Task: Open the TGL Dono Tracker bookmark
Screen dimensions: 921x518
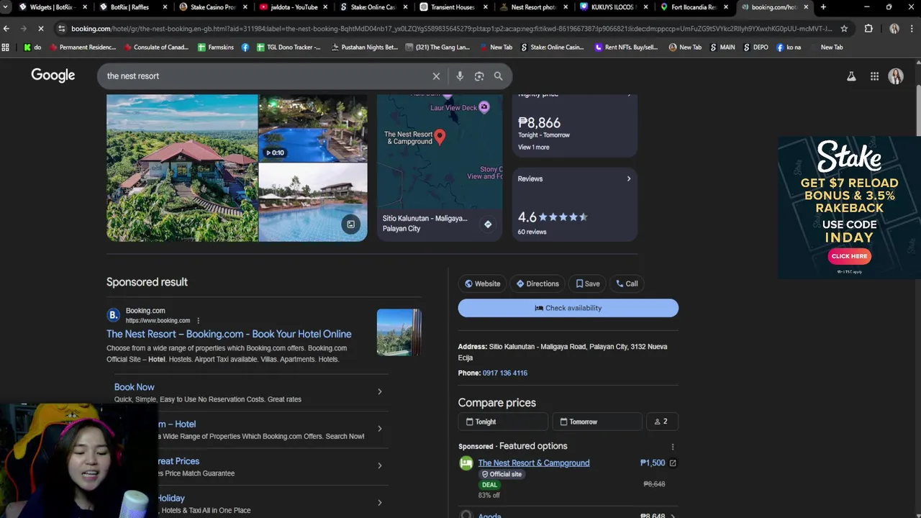Action: pyautogui.click(x=288, y=47)
